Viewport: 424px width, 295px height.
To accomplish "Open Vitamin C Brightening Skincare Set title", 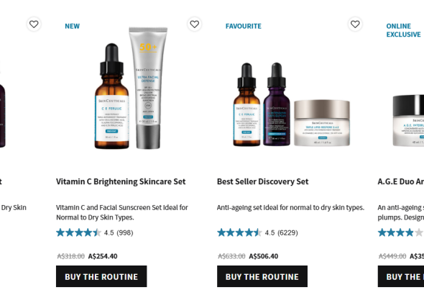I will coord(121,181).
